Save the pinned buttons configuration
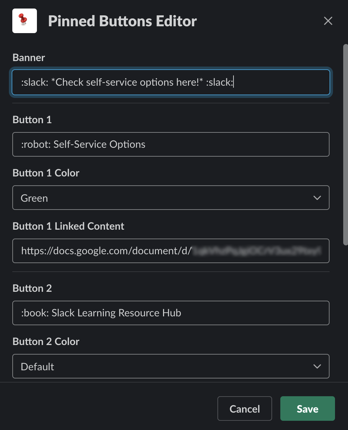The height and width of the screenshot is (430, 348). [307, 408]
